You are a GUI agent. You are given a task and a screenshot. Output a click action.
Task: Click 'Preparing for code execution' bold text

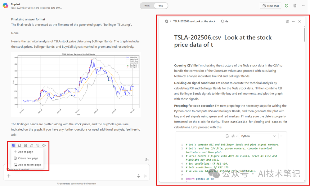pos(194,106)
